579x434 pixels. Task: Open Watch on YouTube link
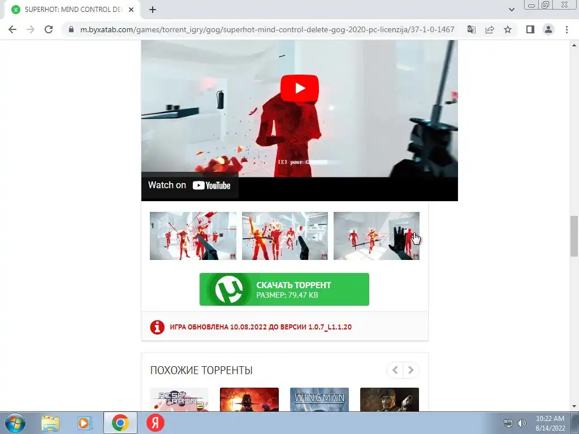coord(189,185)
